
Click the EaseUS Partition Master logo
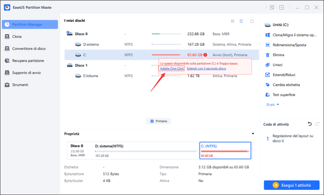7,7
